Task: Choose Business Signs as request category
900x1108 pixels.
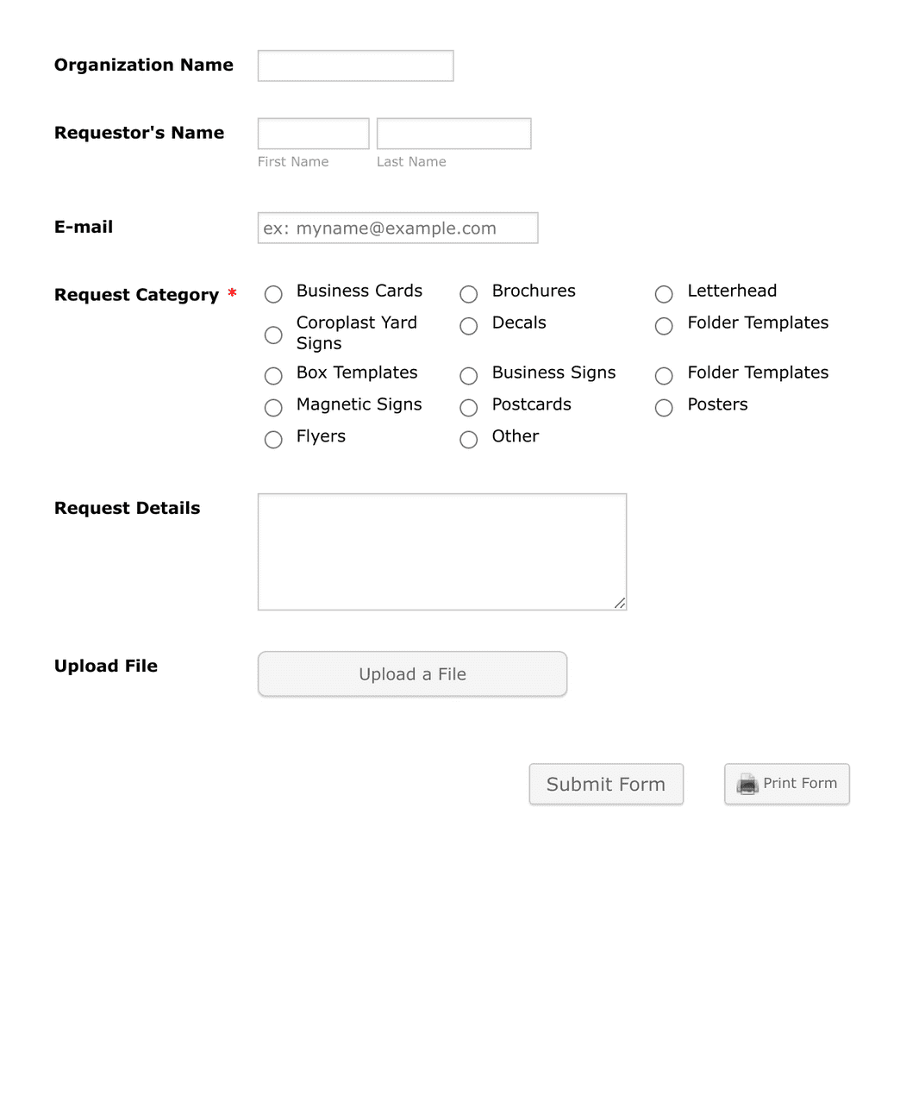Action: point(468,376)
